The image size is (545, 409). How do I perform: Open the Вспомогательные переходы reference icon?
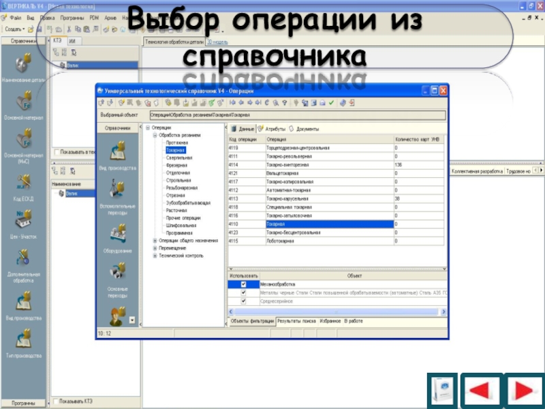117,188
